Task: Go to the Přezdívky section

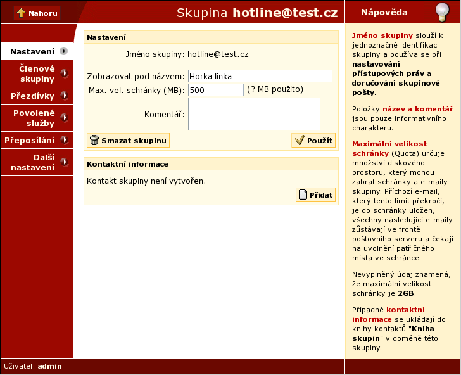Action: tap(37, 96)
